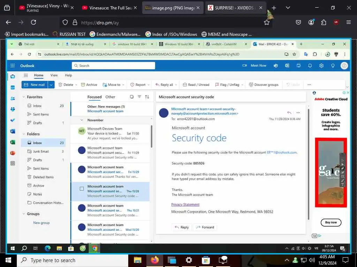Tick checkbox on selected Thu 11/28 message
The height and width of the screenshot is (267, 357).
point(82,189)
